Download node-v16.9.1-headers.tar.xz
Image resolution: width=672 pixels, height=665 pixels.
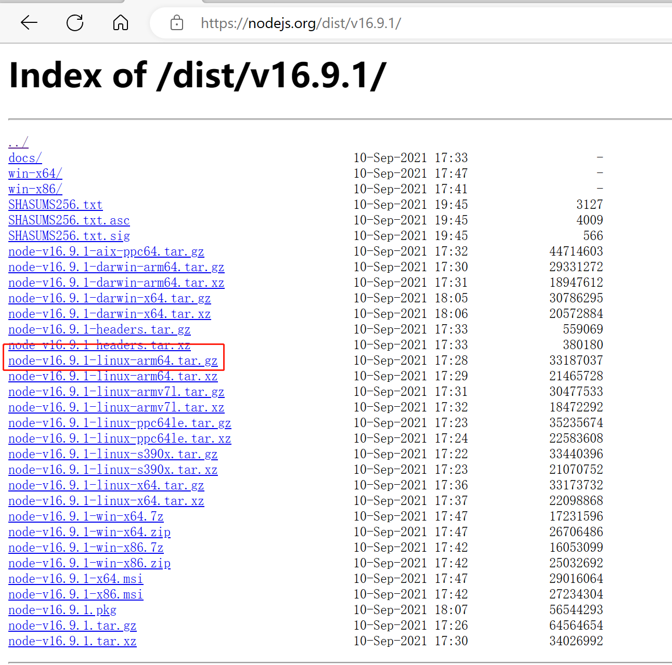point(99,345)
